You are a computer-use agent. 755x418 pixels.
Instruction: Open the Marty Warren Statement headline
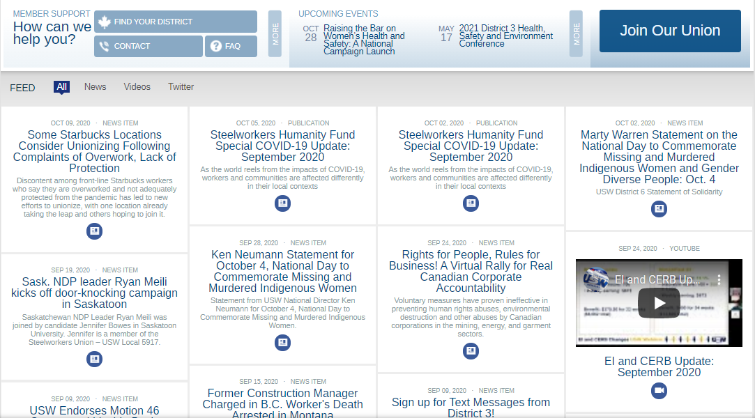point(659,157)
